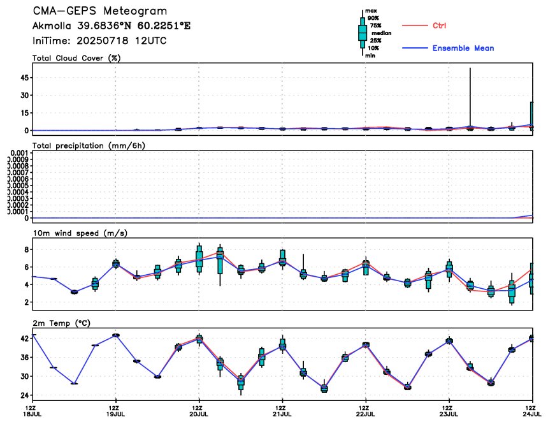
Task: Click the wind speed box at 12Z 19JUL
Action: point(116,264)
